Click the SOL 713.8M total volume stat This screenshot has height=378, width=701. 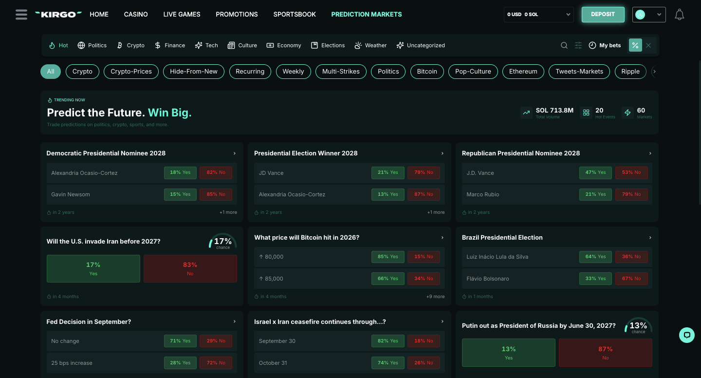547,113
